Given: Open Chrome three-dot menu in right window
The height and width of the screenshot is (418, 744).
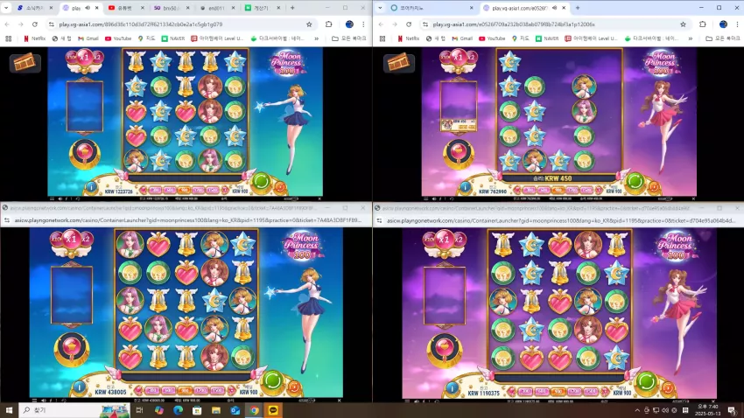Looking at the screenshot, I should (737, 24).
